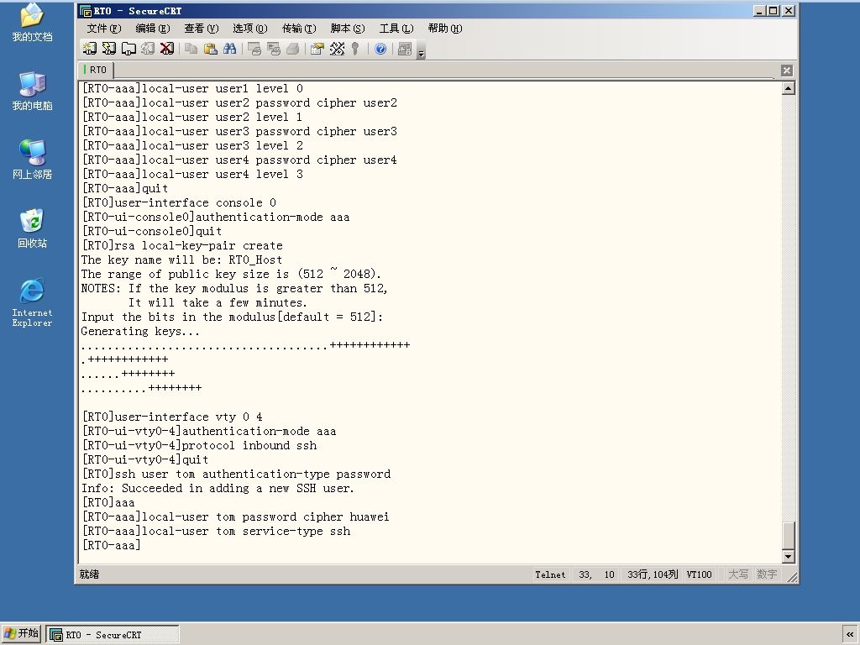Open the 脚本(S) menu
Image resolution: width=860 pixels, height=645 pixels.
(348, 29)
